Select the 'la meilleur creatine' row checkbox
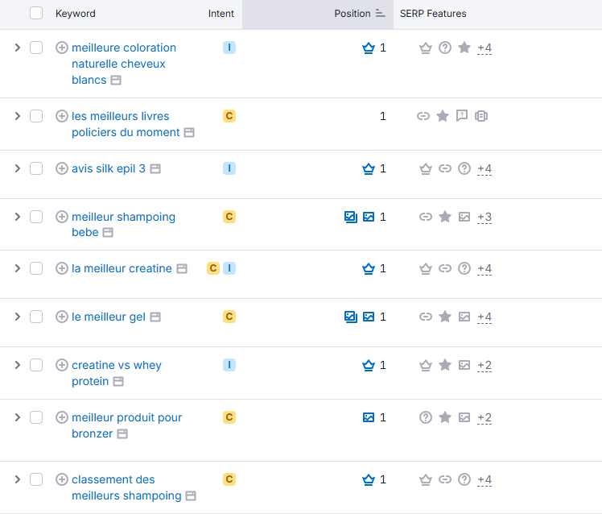The image size is (602, 514). tap(36, 268)
